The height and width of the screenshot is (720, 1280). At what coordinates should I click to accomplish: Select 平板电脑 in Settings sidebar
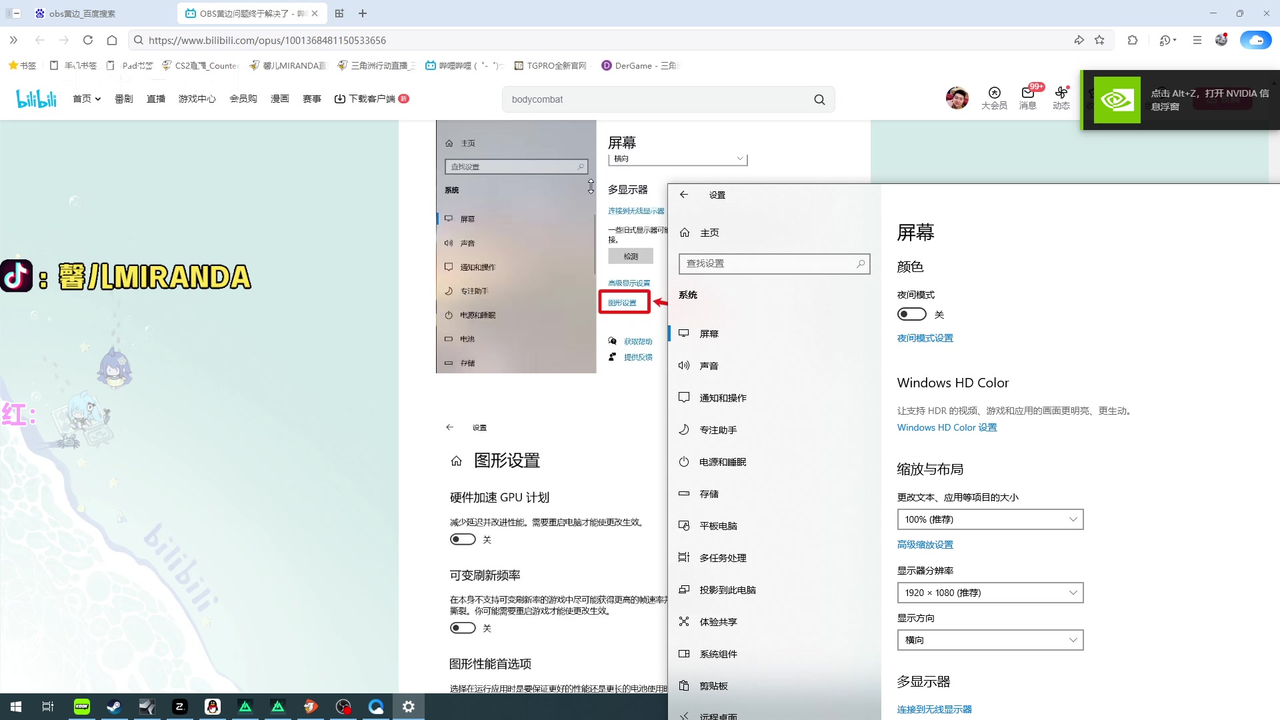point(773,525)
